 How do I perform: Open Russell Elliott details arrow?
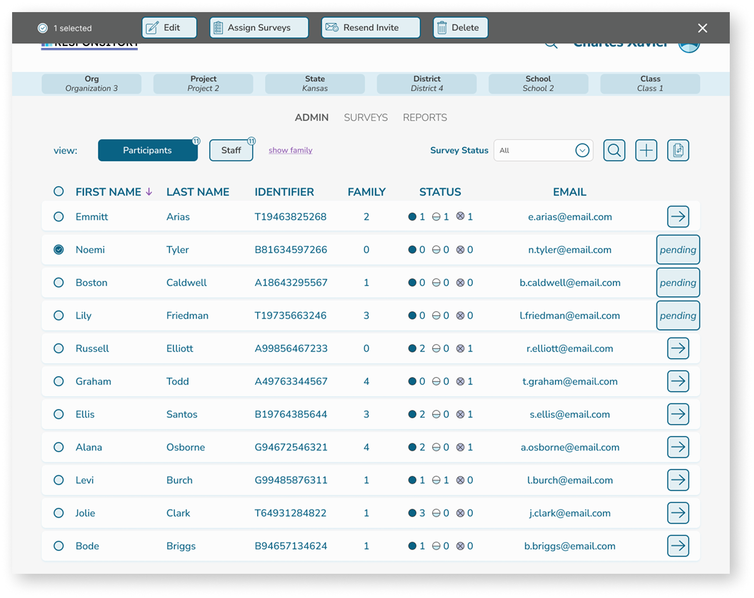point(678,348)
